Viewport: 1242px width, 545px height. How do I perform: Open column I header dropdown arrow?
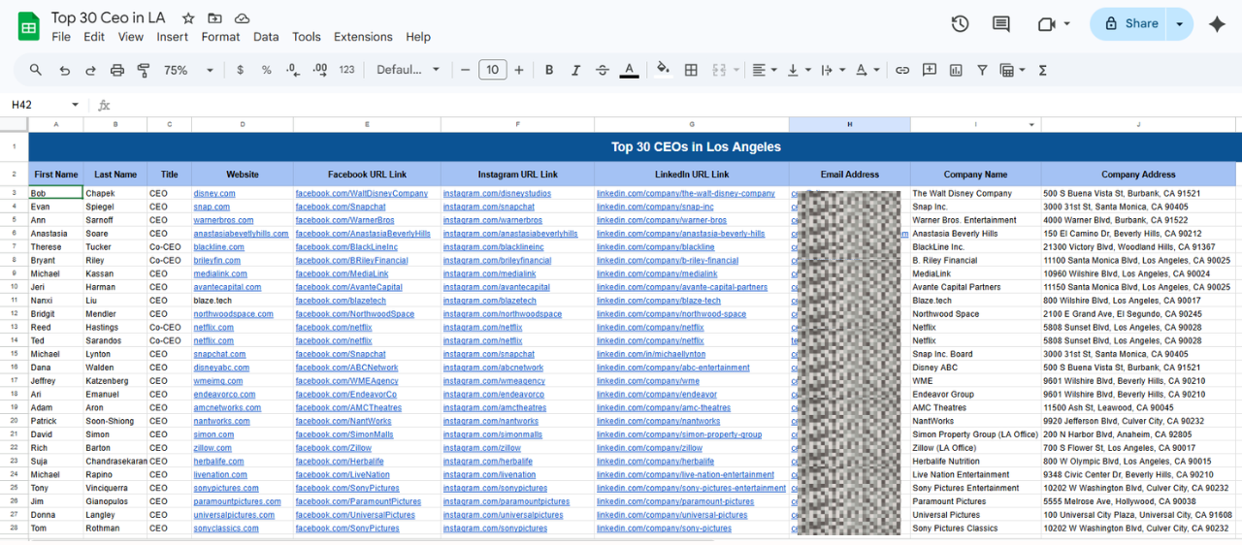point(1032,125)
